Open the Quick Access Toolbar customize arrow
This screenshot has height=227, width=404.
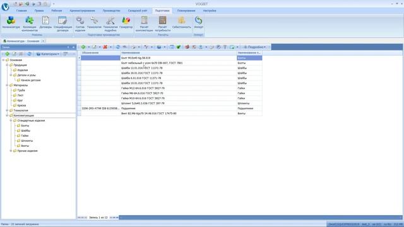click(x=54, y=4)
